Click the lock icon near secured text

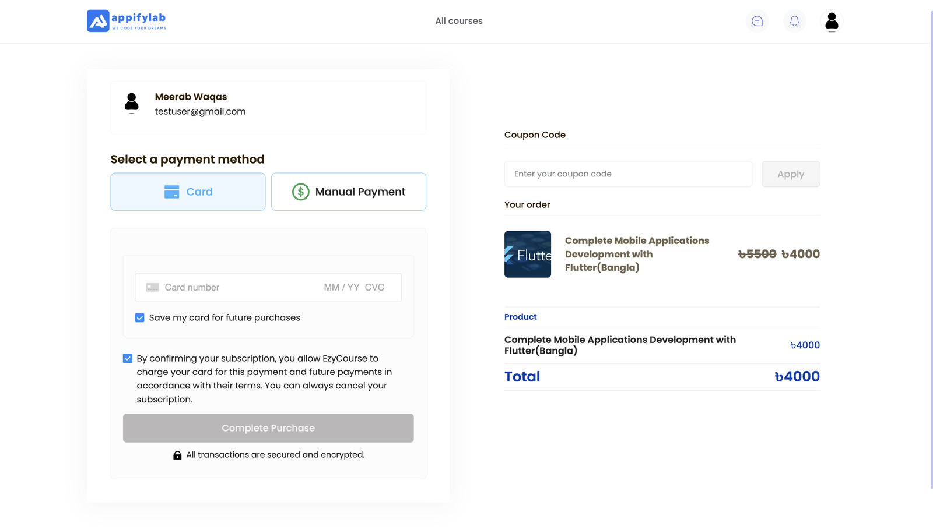point(177,455)
